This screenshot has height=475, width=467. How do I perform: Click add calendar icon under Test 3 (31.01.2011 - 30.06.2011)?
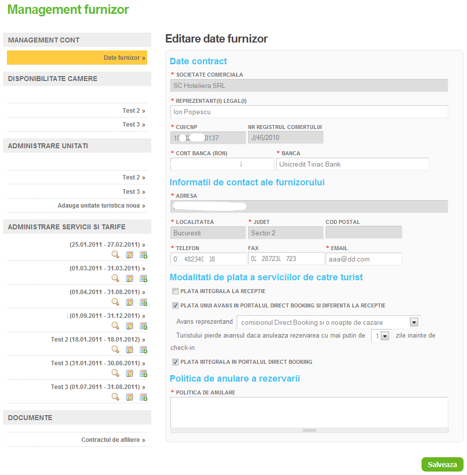click(143, 373)
